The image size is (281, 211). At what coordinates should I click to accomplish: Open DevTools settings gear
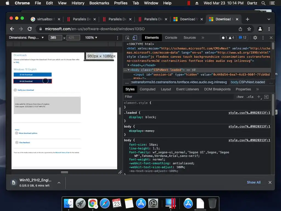(x=255, y=38)
